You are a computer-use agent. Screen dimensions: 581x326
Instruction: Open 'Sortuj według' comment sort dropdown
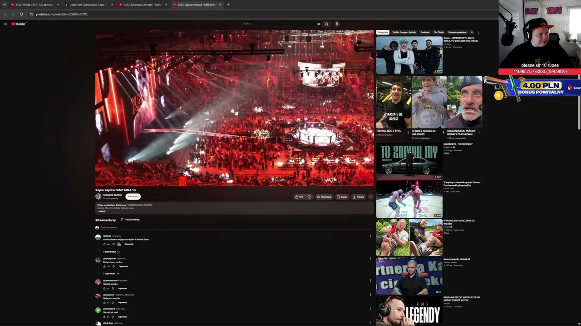click(130, 220)
